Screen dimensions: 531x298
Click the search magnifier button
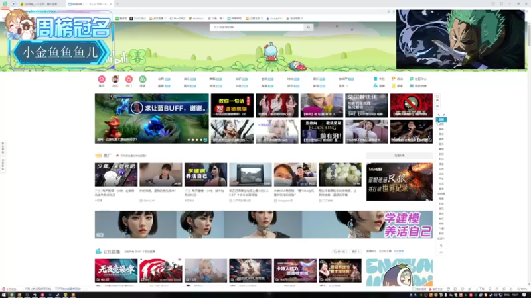(x=309, y=27)
